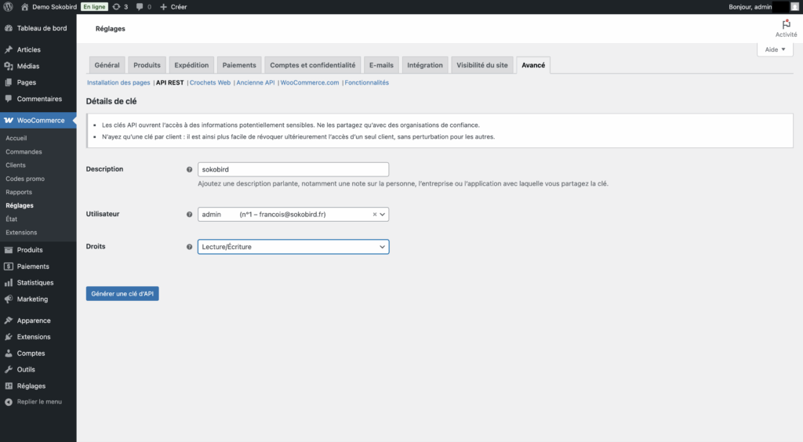Open Réglages in WooCommerce submenu
Screen dimensions: 803x442
pyautogui.click(x=20, y=205)
